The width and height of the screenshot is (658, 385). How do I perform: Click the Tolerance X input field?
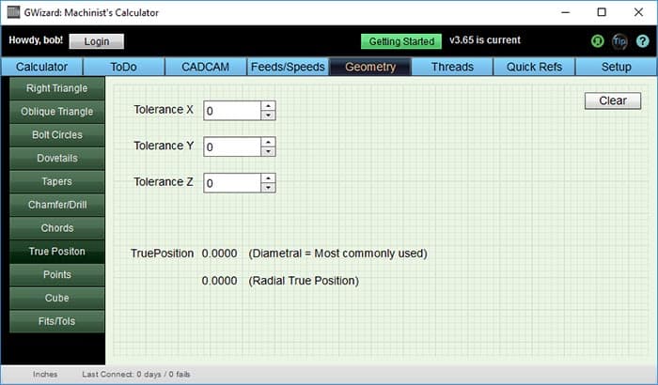coord(232,111)
